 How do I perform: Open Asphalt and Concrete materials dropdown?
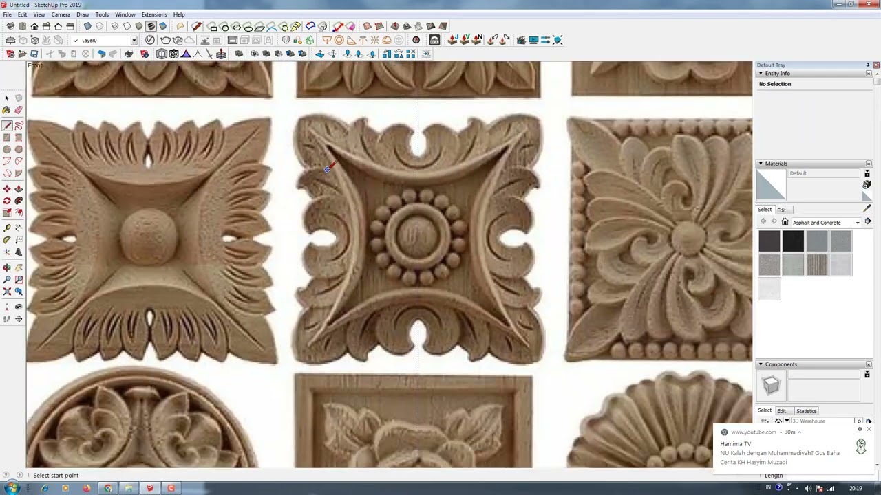pyautogui.click(x=858, y=222)
